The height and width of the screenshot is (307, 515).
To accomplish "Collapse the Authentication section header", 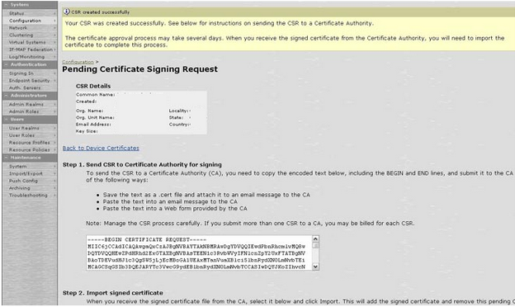I will [x=30, y=64].
